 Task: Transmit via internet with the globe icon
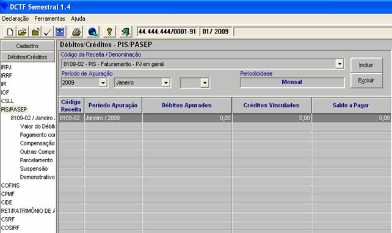(x=93, y=32)
